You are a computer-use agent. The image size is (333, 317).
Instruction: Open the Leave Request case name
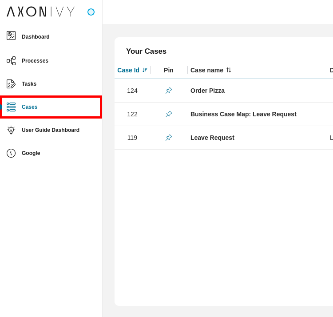[x=212, y=138]
